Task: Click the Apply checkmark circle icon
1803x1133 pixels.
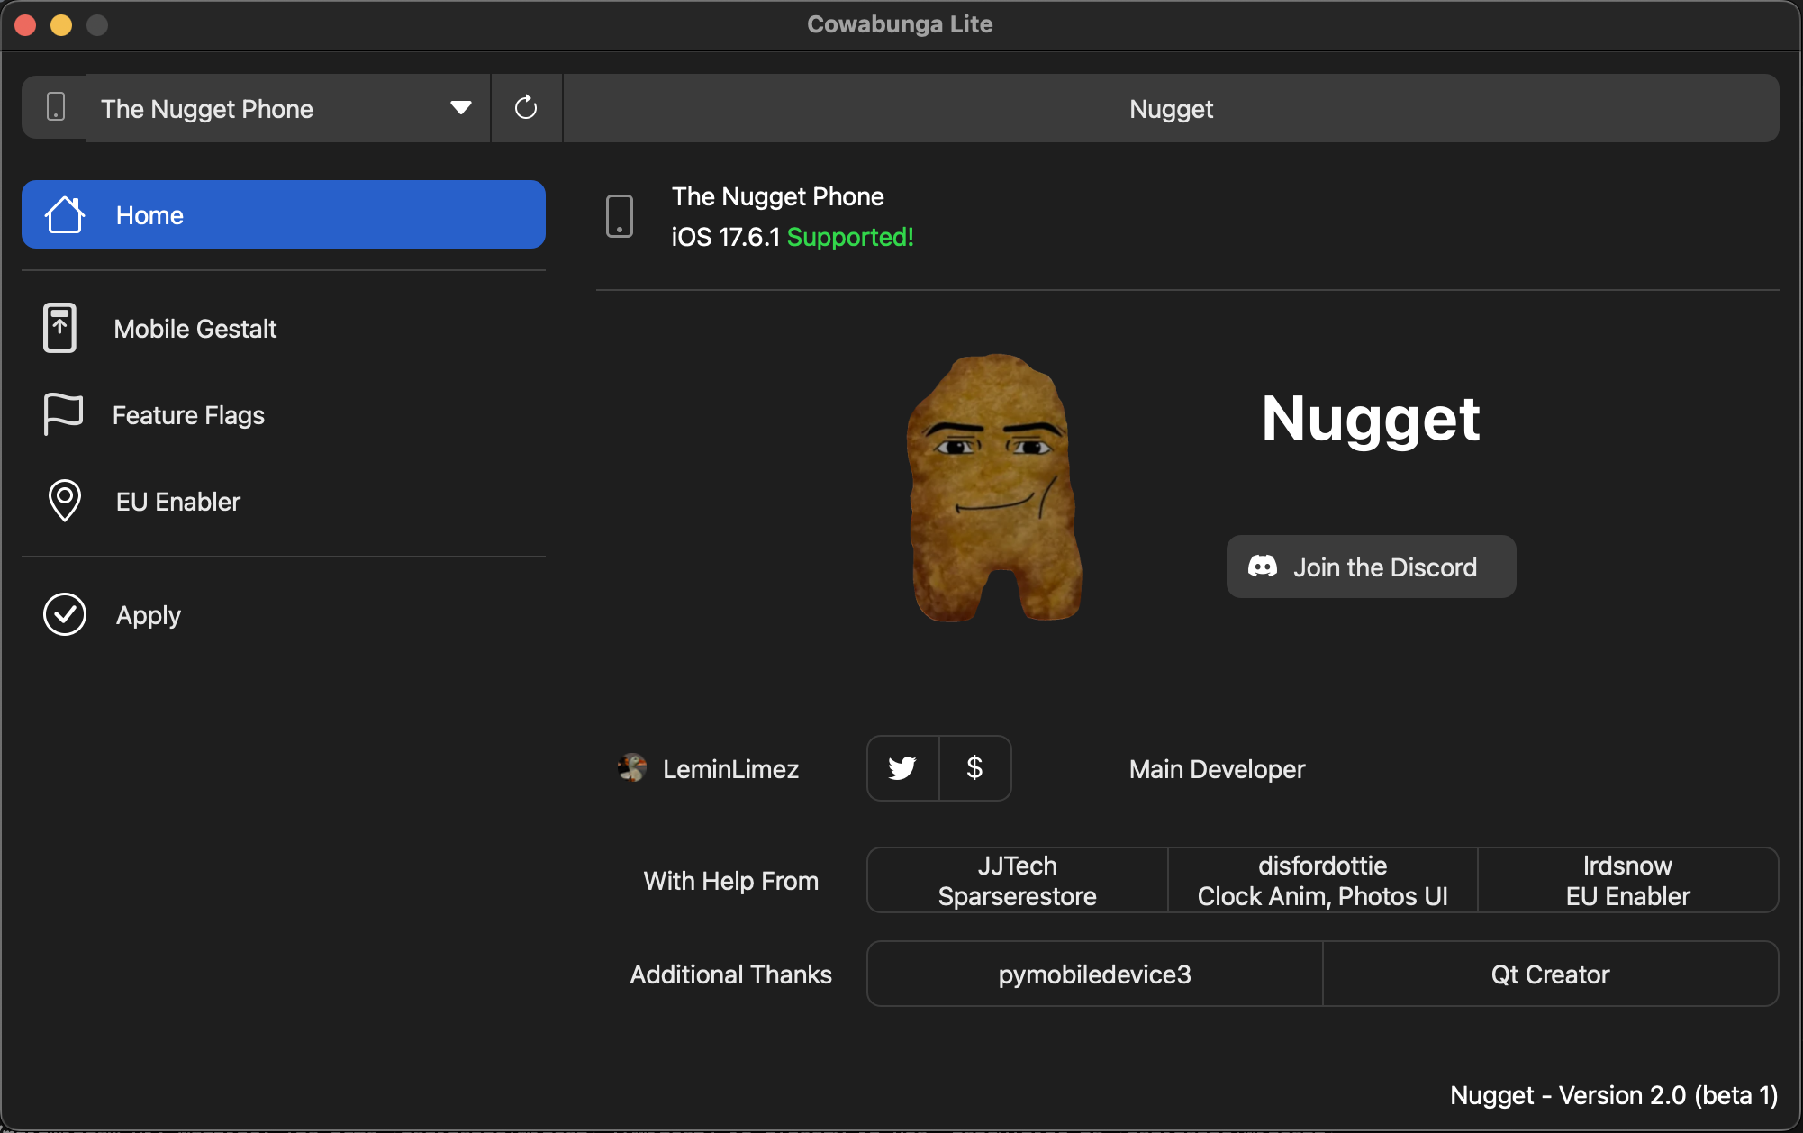Action: pos(65,614)
